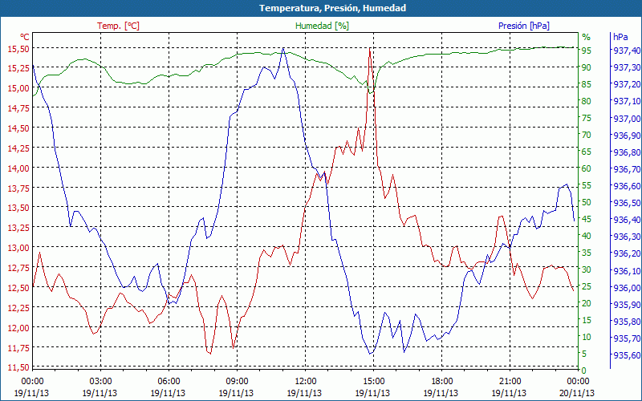Viewport: 642px width, 401px height.
Task: Select the red Temp. [°C] legend label
Action: point(118,26)
